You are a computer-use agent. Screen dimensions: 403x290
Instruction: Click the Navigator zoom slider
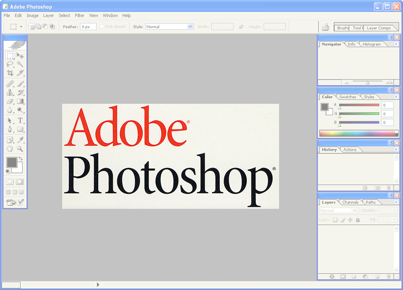click(x=368, y=82)
